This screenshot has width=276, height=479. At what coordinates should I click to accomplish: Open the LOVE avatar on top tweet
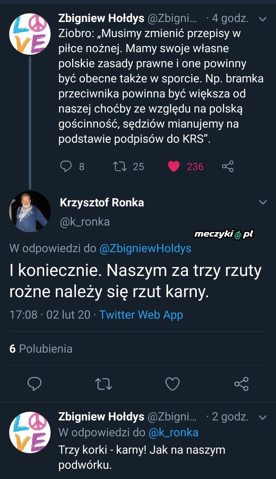(30, 34)
